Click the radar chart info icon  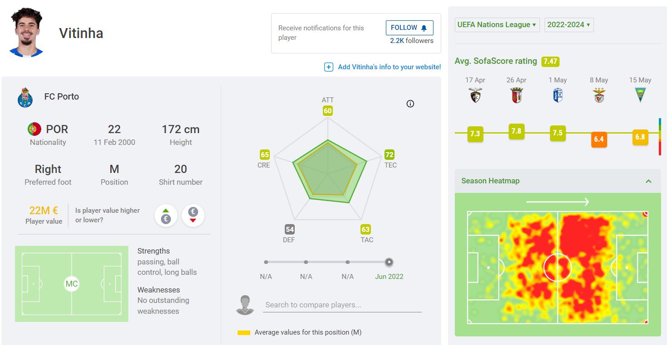coord(410,104)
